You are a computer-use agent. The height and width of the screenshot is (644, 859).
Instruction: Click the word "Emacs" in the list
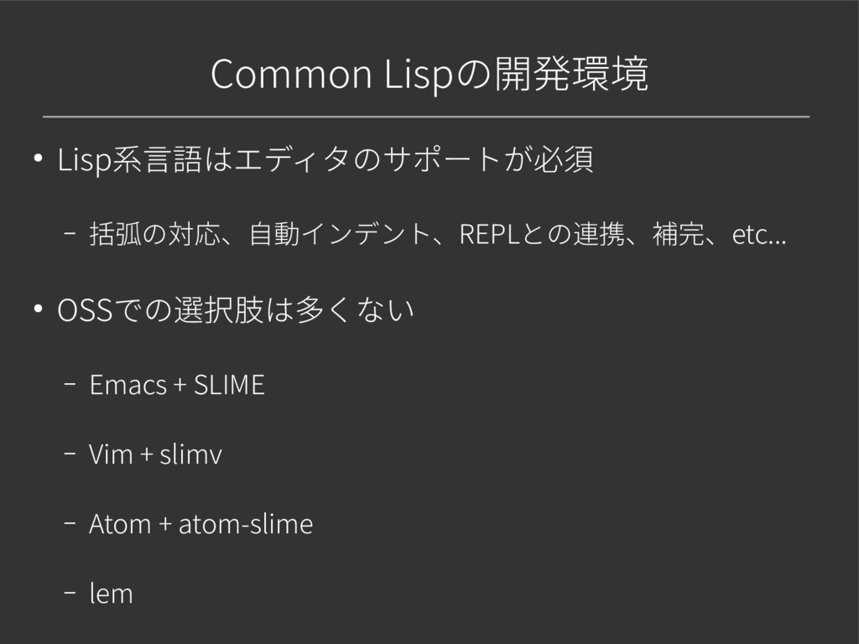(x=128, y=385)
